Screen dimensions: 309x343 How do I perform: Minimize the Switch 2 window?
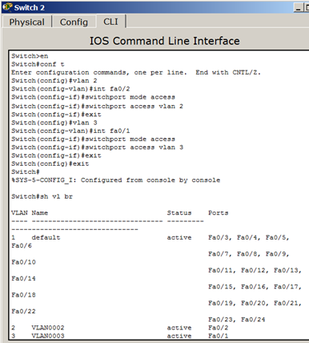click(299, 8)
